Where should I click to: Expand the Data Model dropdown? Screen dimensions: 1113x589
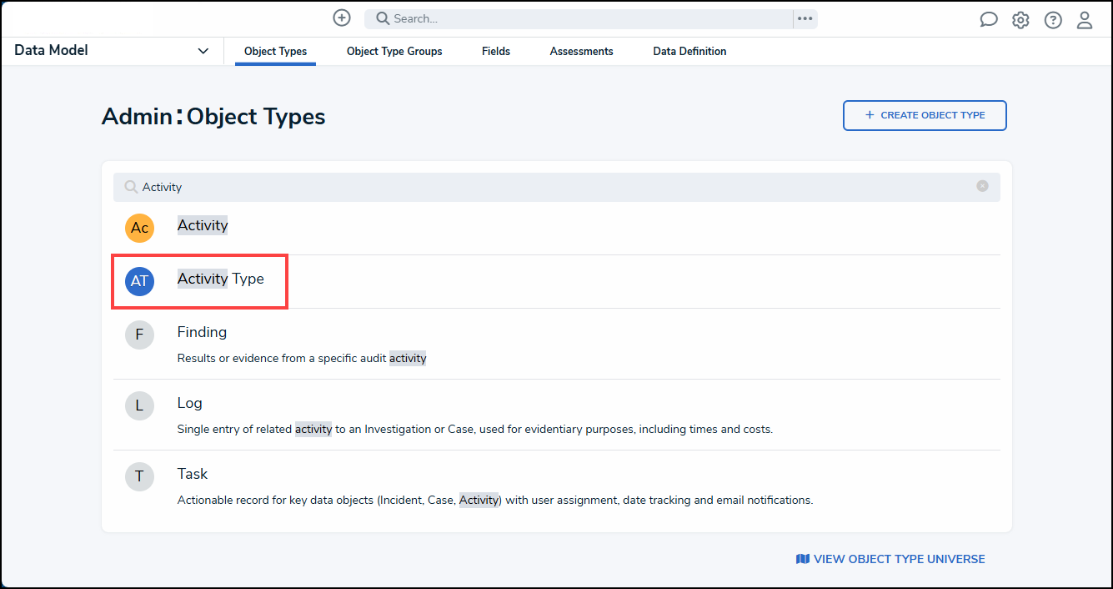[203, 51]
